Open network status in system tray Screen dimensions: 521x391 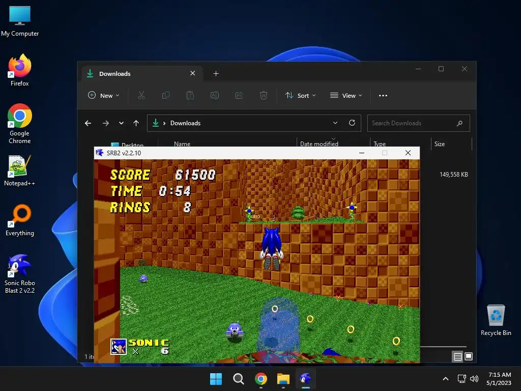461,379
